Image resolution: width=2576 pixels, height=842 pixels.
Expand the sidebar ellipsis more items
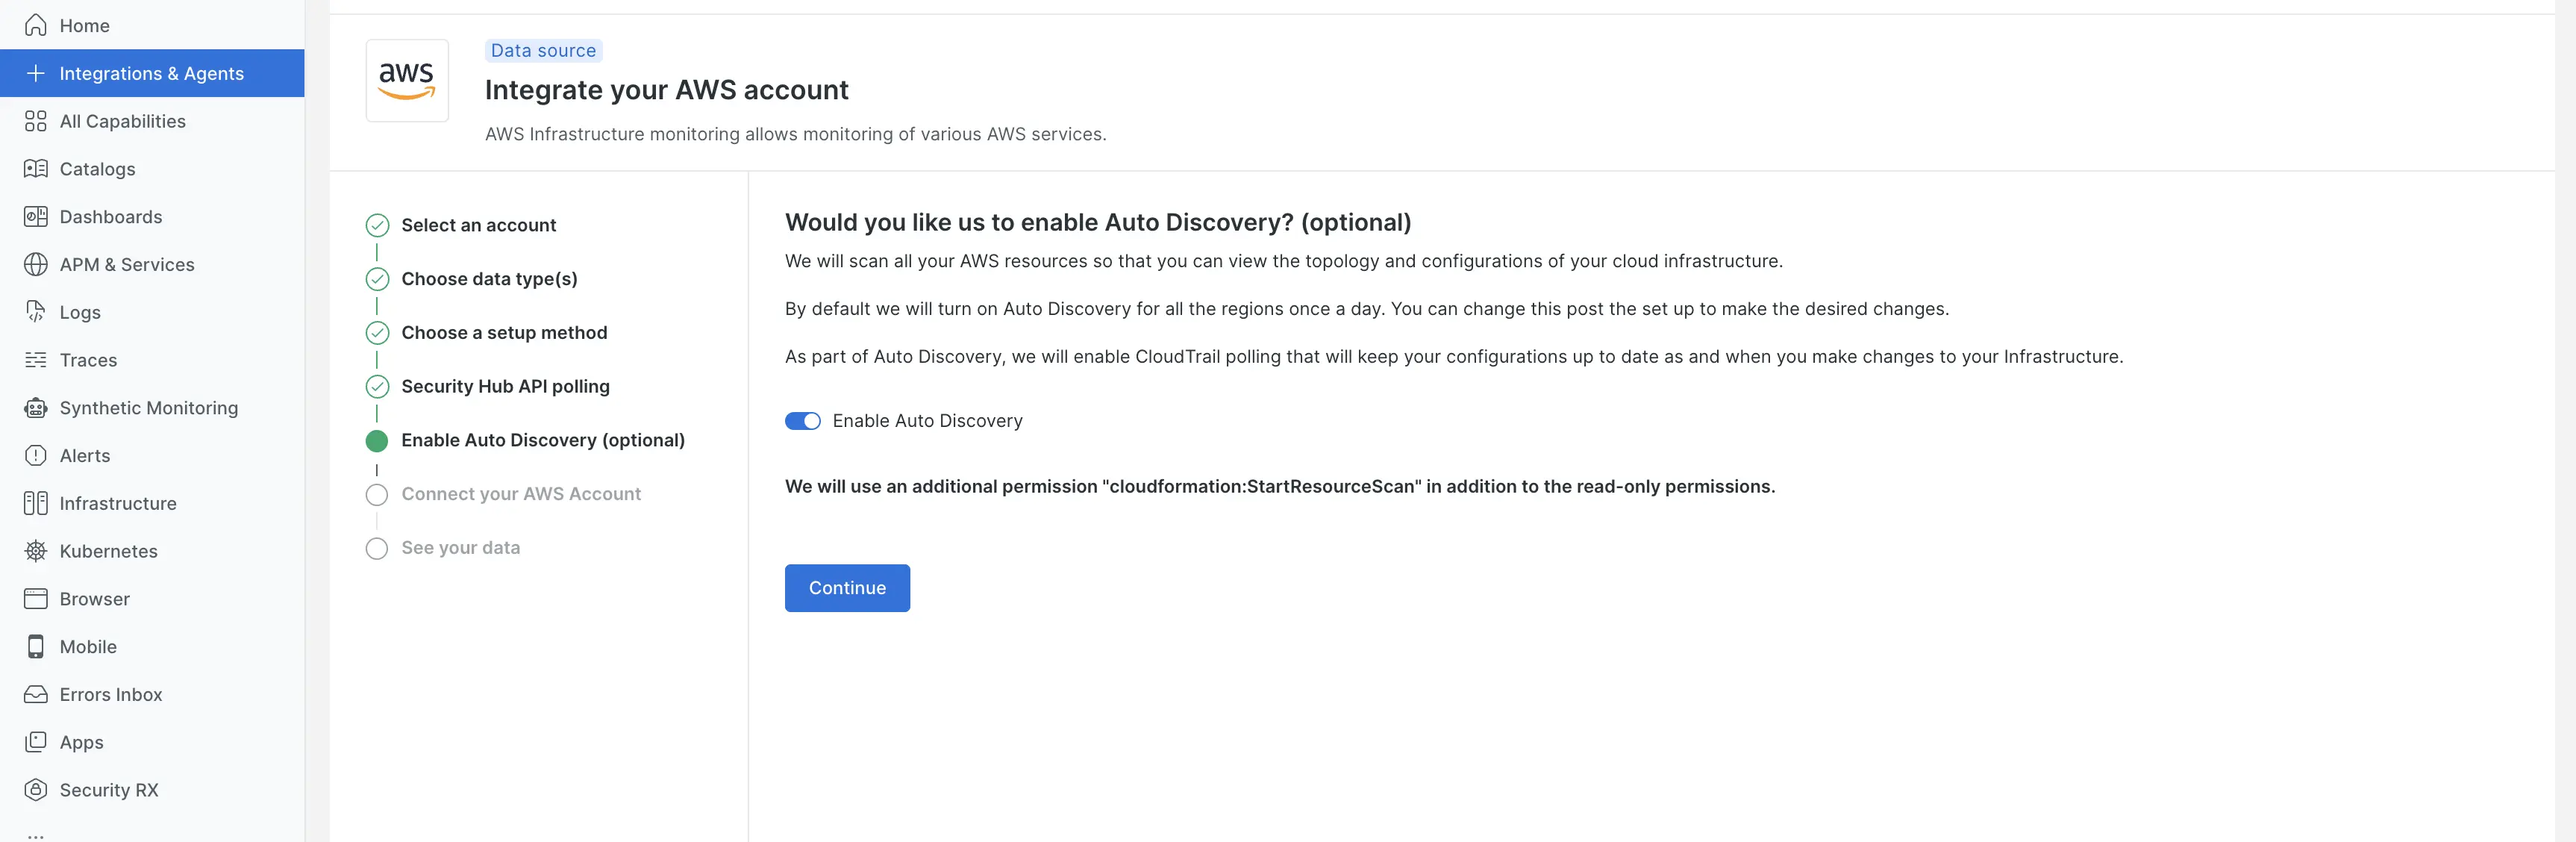[36, 835]
